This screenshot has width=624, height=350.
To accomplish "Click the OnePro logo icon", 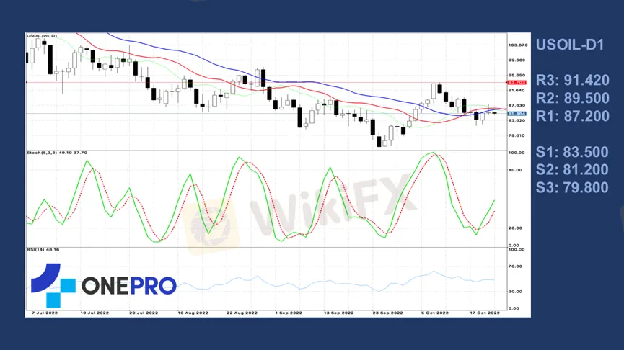I will (x=53, y=284).
